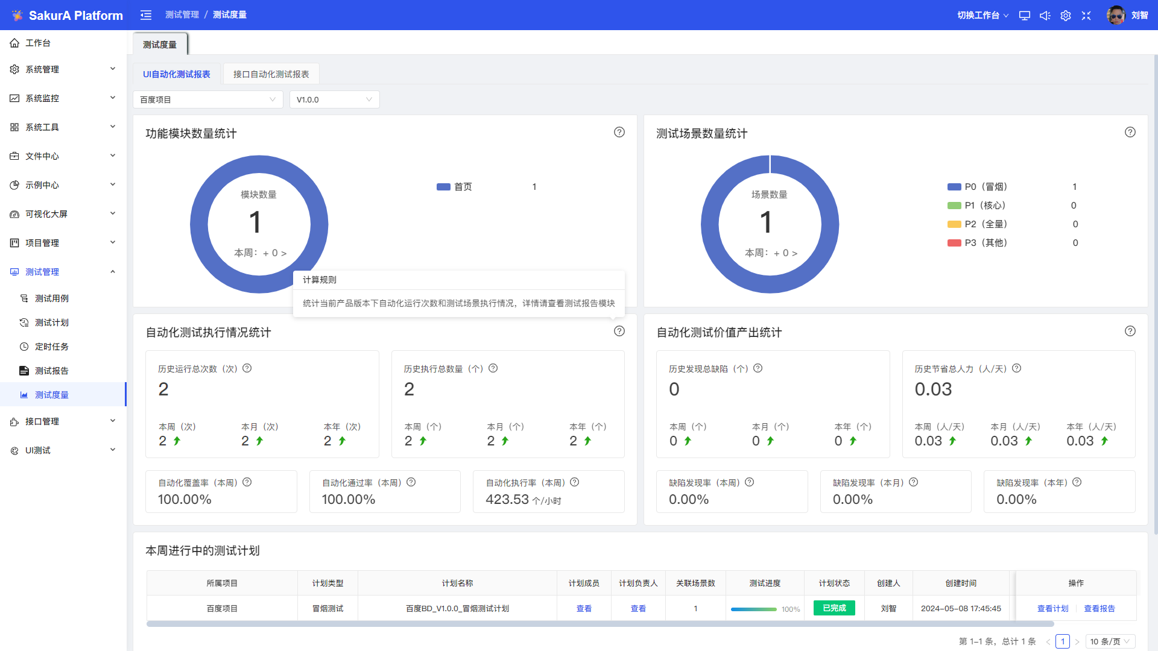Screen dimensions: 1158x651
Task: Open 测试计划 in sidebar
Action: point(63,322)
